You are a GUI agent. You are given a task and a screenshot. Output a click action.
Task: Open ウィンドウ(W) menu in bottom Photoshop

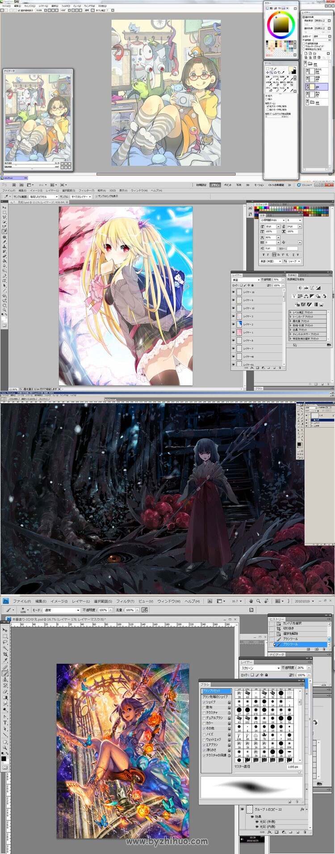[x=170, y=601]
